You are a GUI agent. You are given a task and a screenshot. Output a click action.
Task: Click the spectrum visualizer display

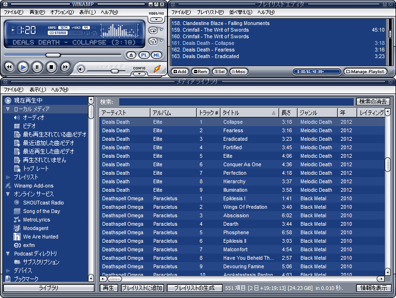point(120,31)
